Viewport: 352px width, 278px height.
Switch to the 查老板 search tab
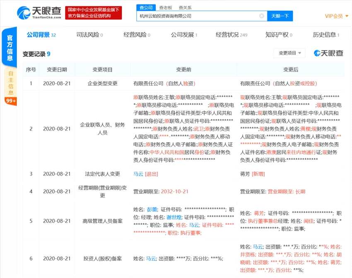[x=166, y=7]
